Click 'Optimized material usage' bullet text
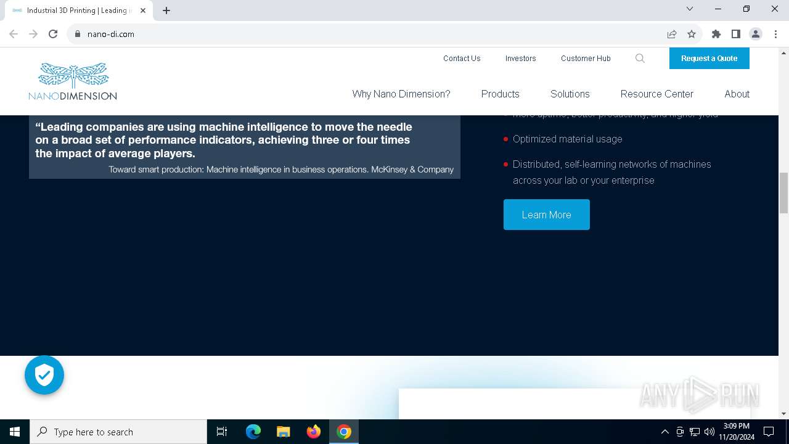 tap(568, 139)
